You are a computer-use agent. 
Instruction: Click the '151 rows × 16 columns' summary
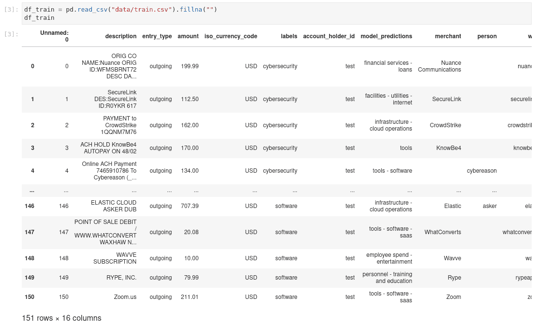tap(61, 318)
